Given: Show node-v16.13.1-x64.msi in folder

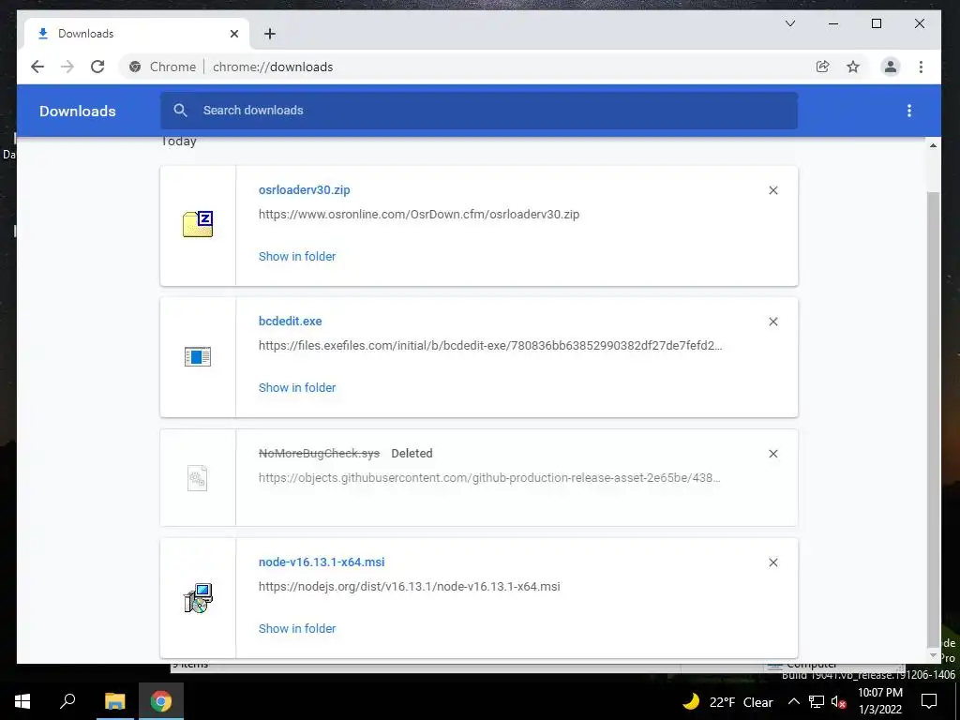Looking at the screenshot, I should click(297, 629).
